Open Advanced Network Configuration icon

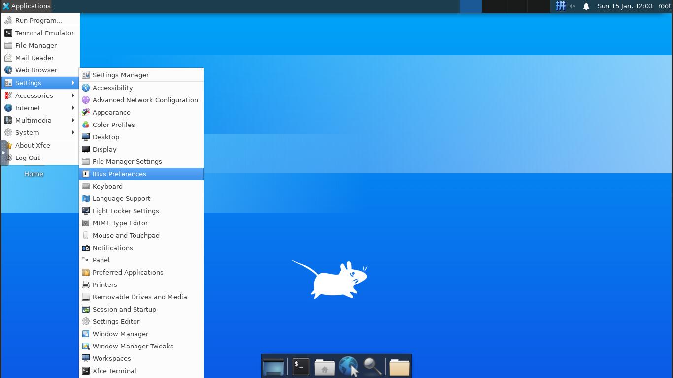pos(86,100)
